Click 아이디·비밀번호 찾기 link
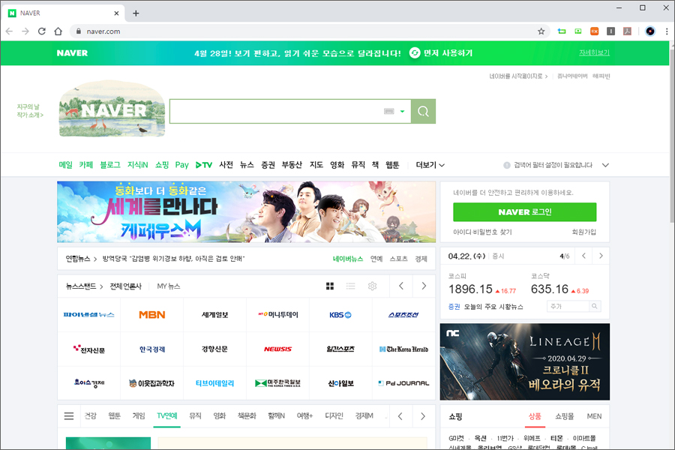The height and width of the screenshot is (450, 675). coord(482,232)
